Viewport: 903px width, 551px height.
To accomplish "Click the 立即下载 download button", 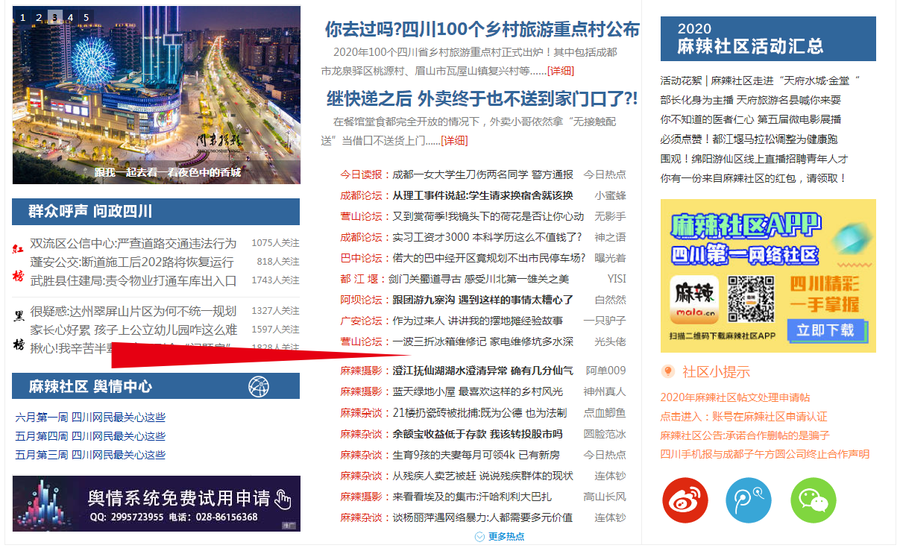I will pos(825,330).
